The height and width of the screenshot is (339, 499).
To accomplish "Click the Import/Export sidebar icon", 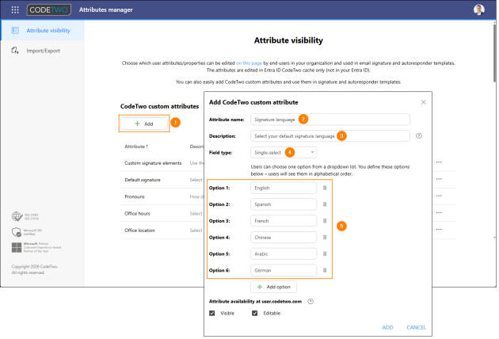I will point(15,50).
